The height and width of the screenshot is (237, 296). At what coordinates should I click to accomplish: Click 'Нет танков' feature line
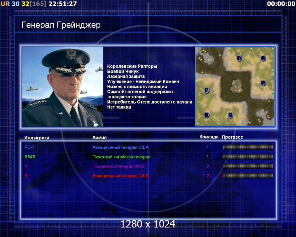click(119, 107)
